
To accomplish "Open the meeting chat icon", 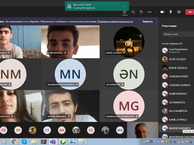I will click(x=133, y=12).
